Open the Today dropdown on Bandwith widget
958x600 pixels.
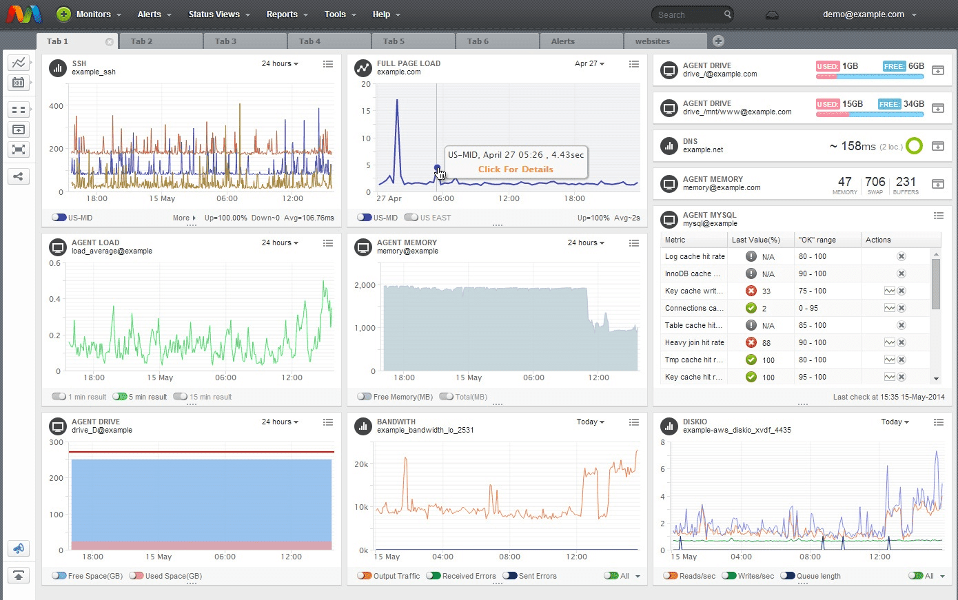(588, 422)
